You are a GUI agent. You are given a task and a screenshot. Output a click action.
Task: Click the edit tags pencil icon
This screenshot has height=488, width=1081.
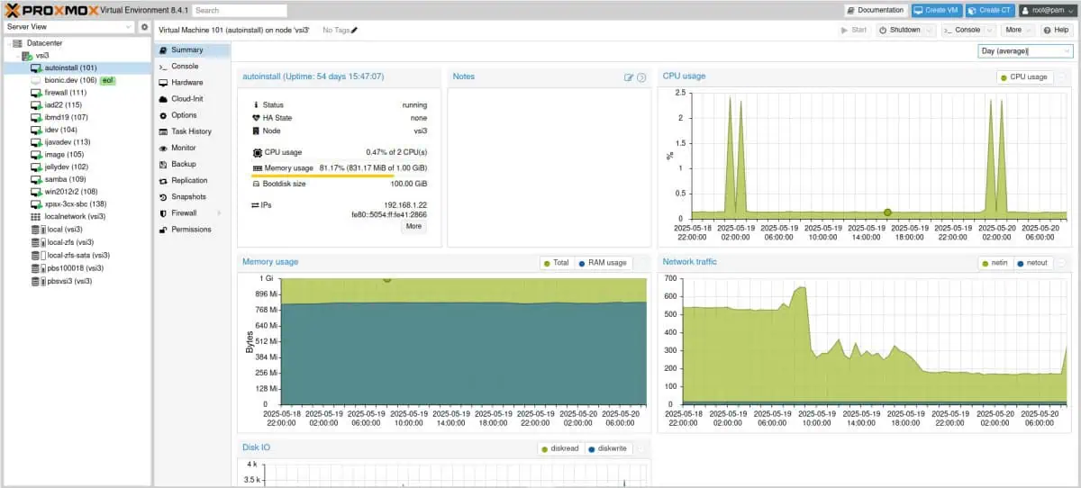pyautogui.click(x=354, y=30)
